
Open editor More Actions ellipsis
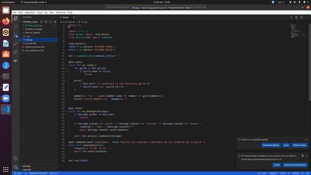(x=307, y=17)
